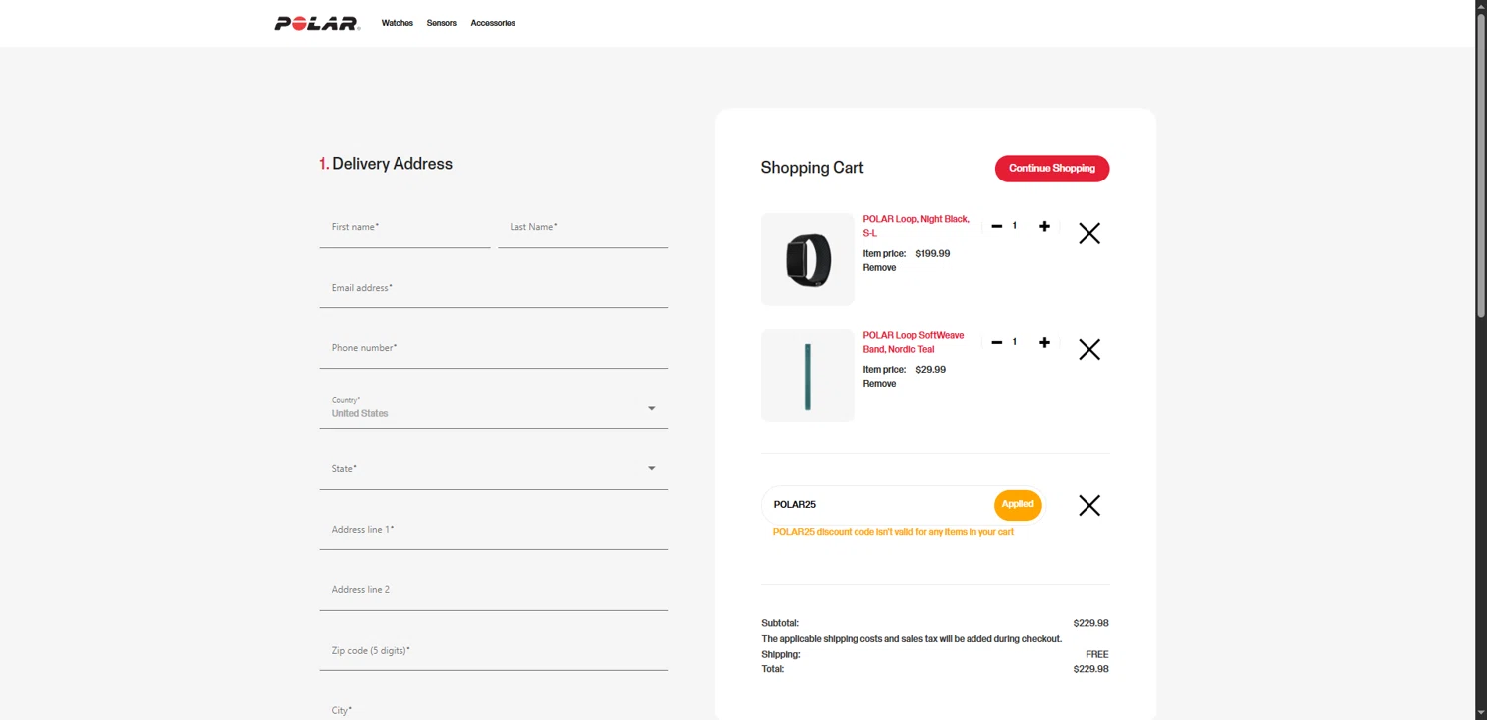The height and width of the screenshot is (720, 1487).
Task: Increase the SoftWeave Band quantity
Action: pyautogui.click(x=1044, y=343)
